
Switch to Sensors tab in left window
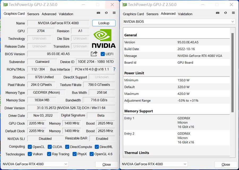pos(33,14)
